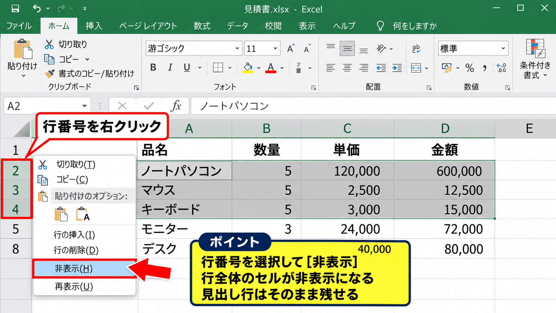Viewport: 556px width, 313px height.
Task: Choose 非表示(H) in context menu
Action: pyautogui.click(x=84, y=268)
